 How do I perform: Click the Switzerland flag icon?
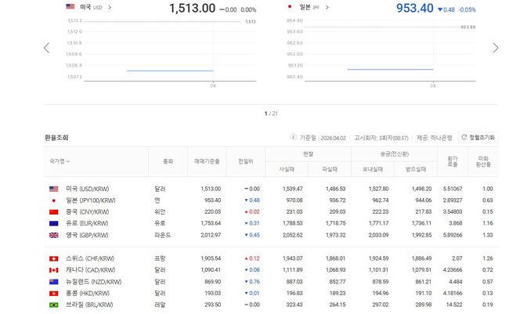[x=54, y=258]
